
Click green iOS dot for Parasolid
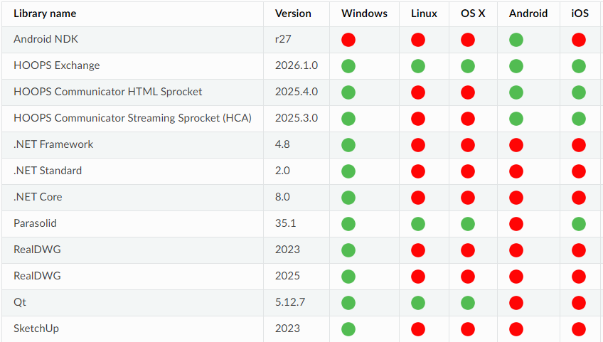click(x=579, y=224)
